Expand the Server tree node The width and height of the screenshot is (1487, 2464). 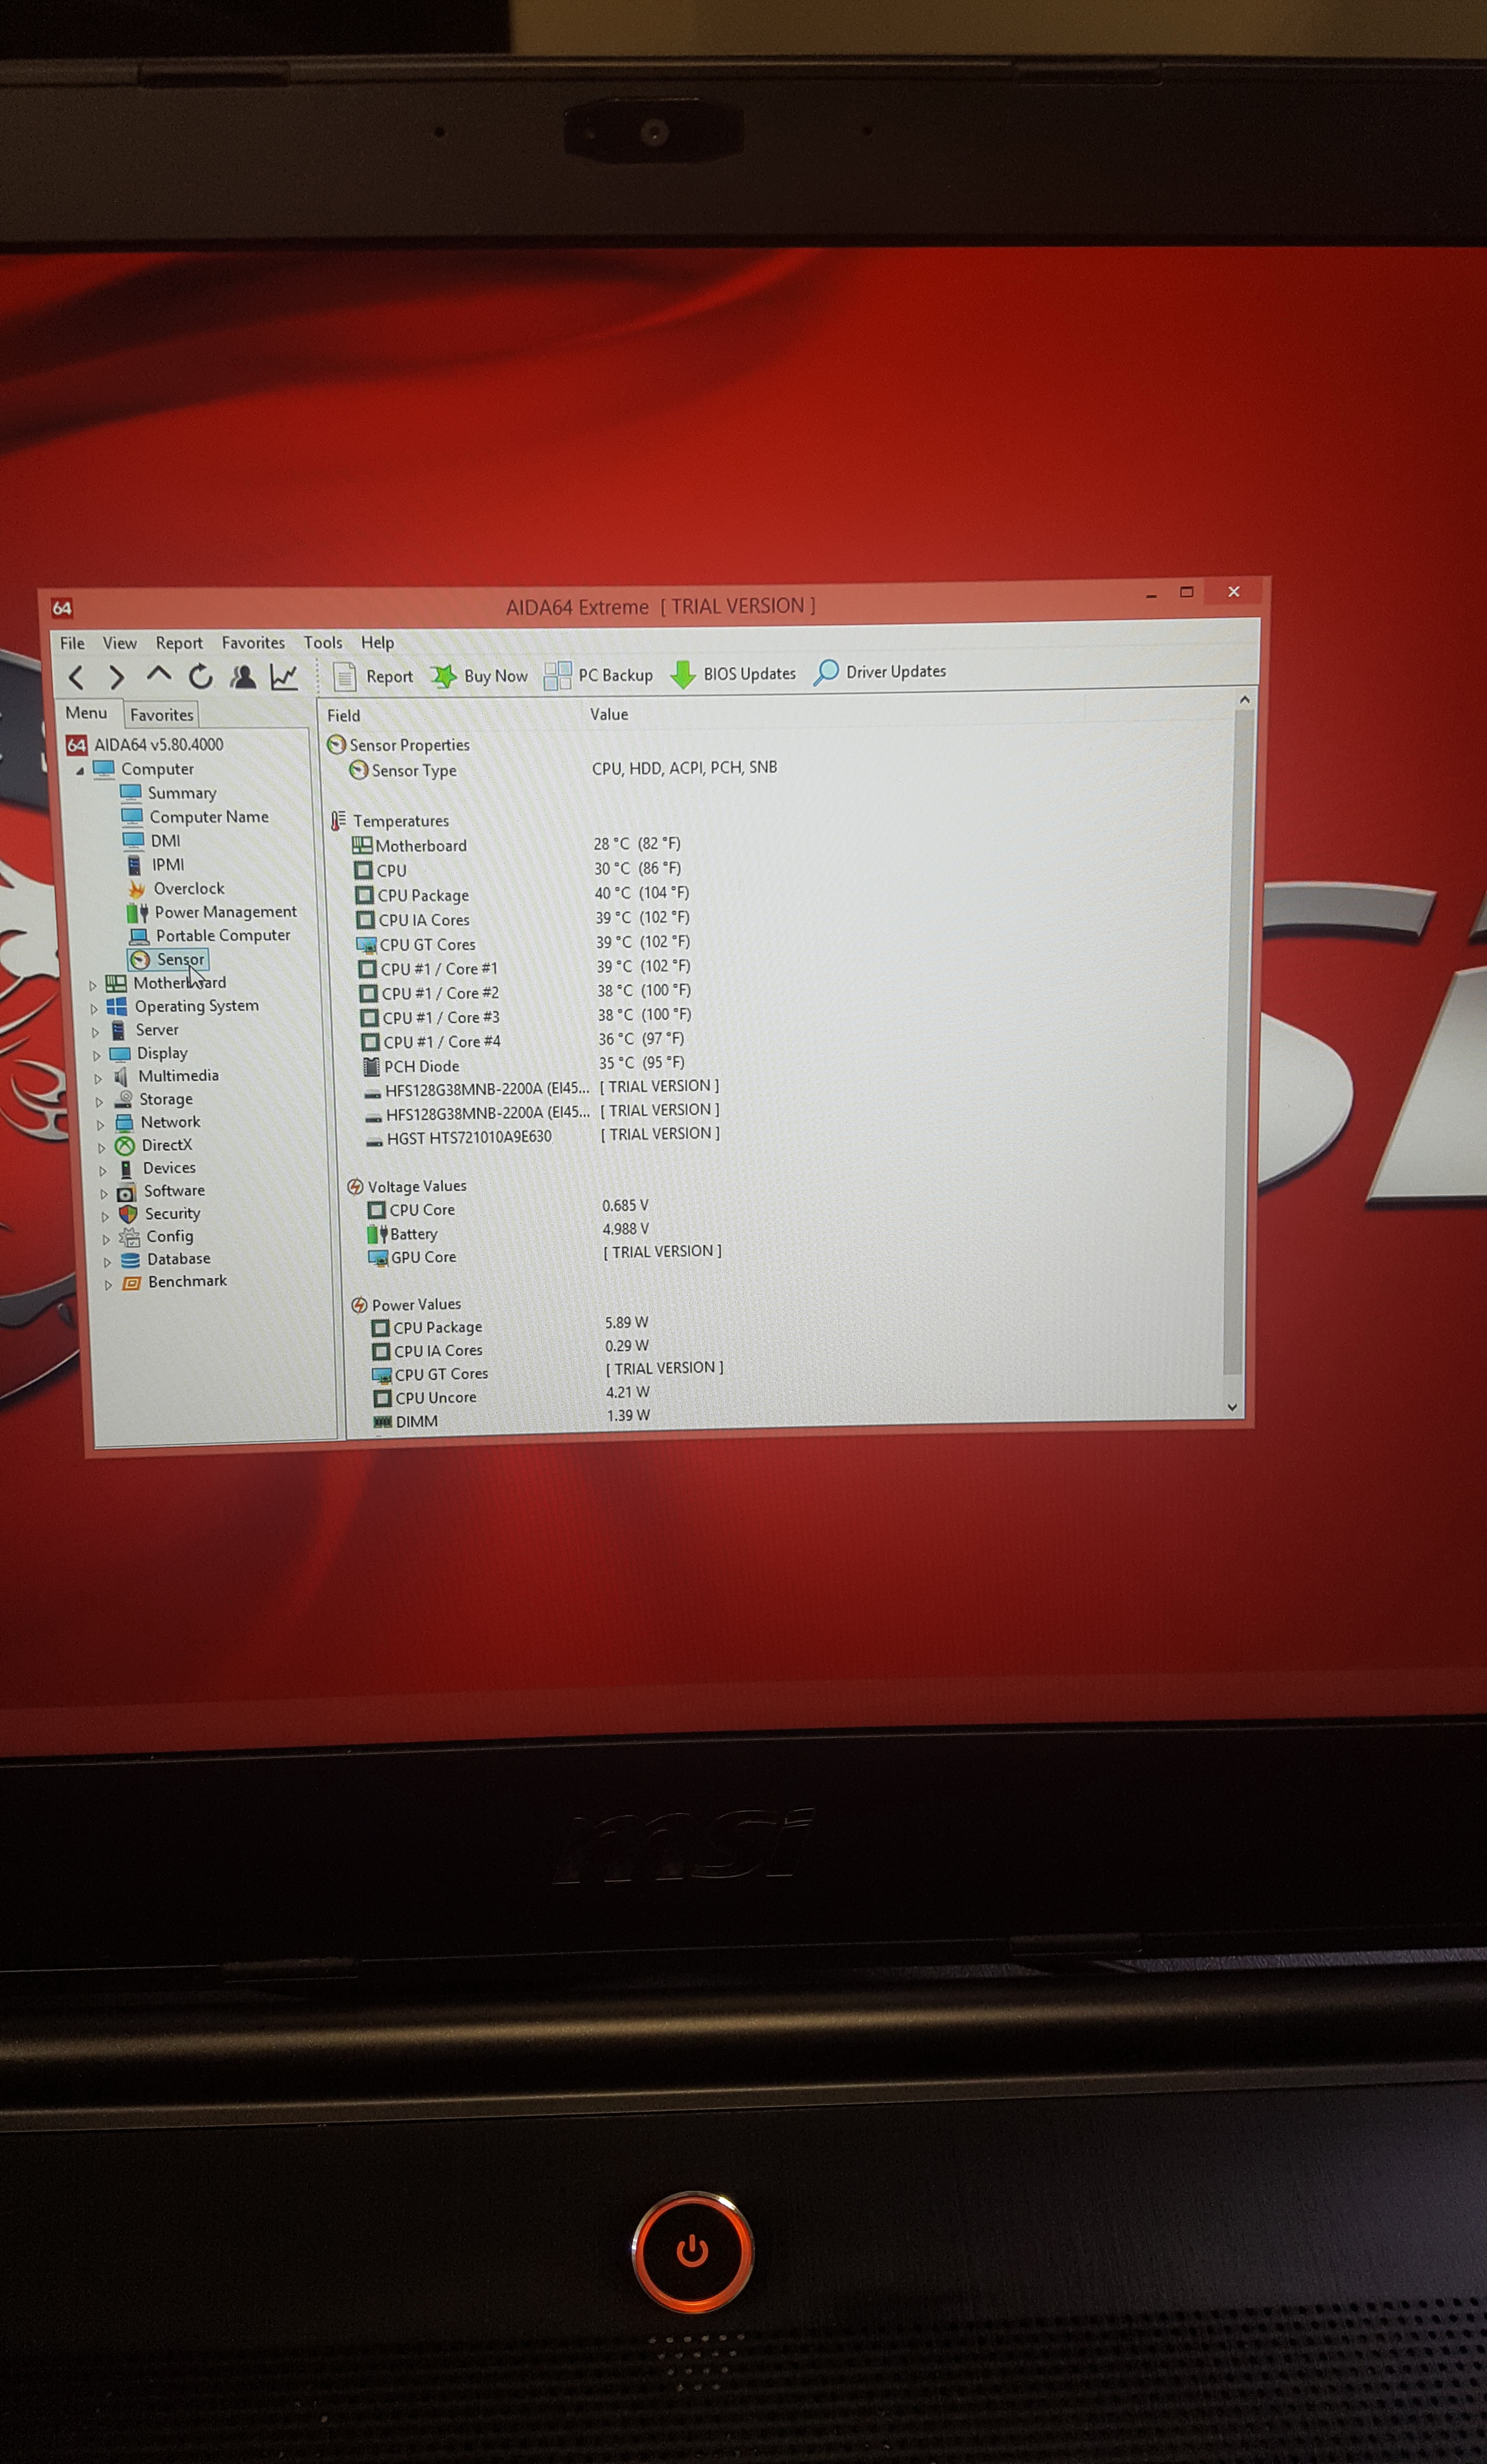click(95, 1032)
